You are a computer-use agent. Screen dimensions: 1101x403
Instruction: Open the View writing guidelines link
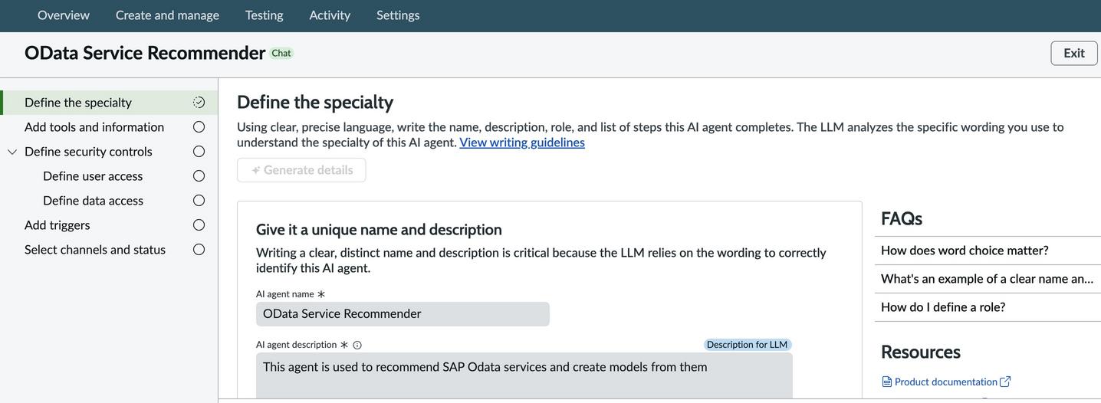tap(522, 143)
